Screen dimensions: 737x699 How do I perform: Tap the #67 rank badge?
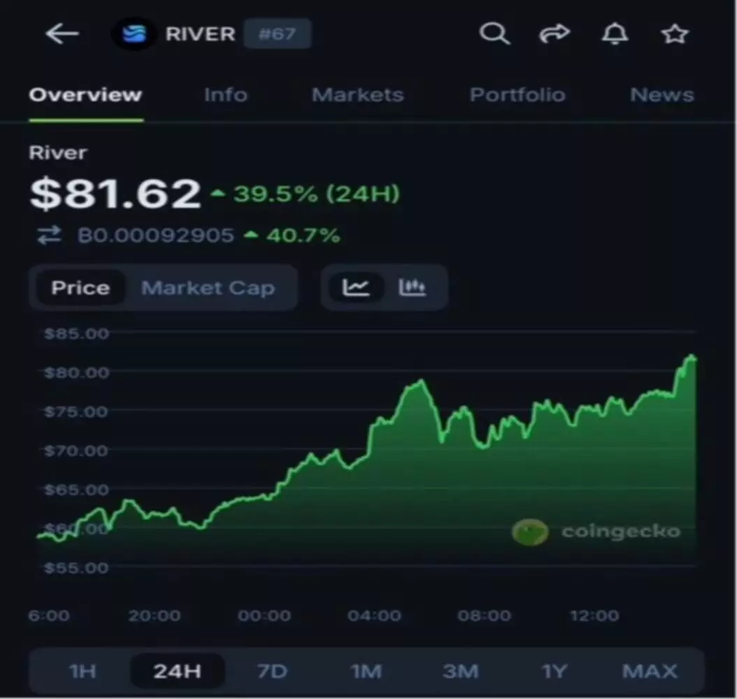[x=277, y=34]
